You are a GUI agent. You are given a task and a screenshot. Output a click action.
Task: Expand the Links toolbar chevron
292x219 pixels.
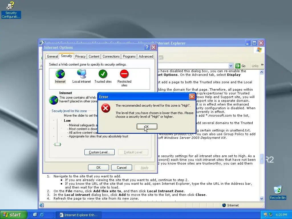tap(262, 65)
